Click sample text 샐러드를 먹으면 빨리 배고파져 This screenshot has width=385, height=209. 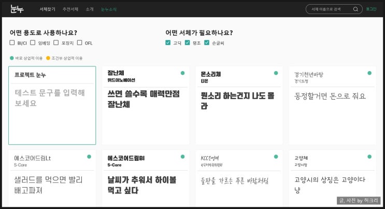tap(48, 185)
